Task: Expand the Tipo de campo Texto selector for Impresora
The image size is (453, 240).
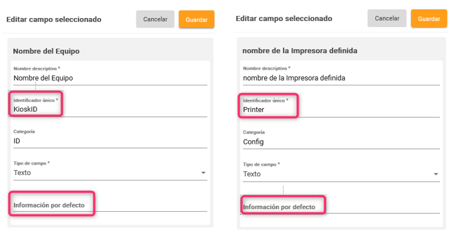Action: click(341, 174)
